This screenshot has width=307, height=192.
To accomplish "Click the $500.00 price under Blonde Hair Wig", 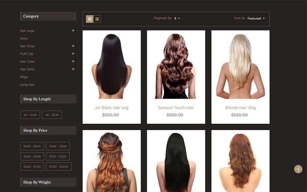I will coord(239,115).
